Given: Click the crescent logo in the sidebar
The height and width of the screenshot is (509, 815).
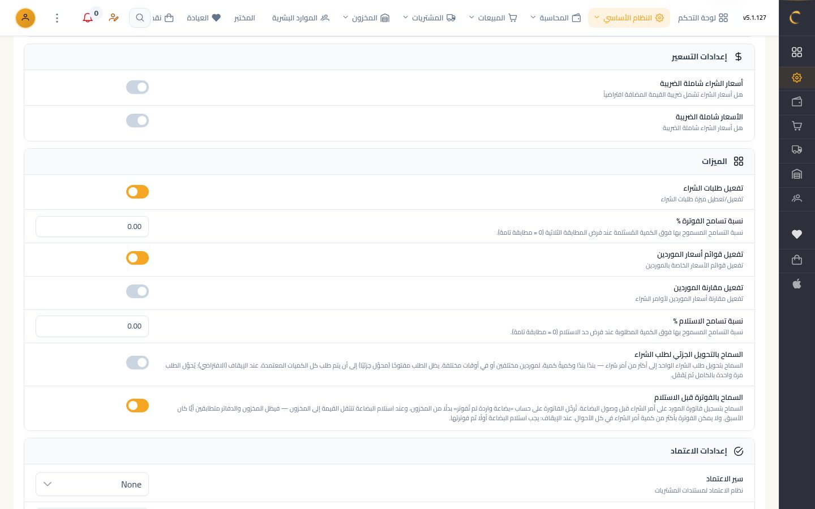Looking at the screenshot, I should [x=795, y=18].
